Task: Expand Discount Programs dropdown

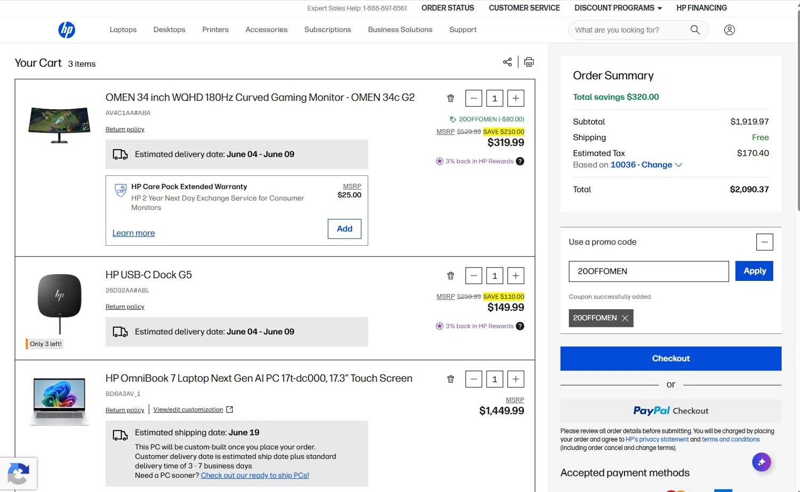Action: tap(618, 8)
